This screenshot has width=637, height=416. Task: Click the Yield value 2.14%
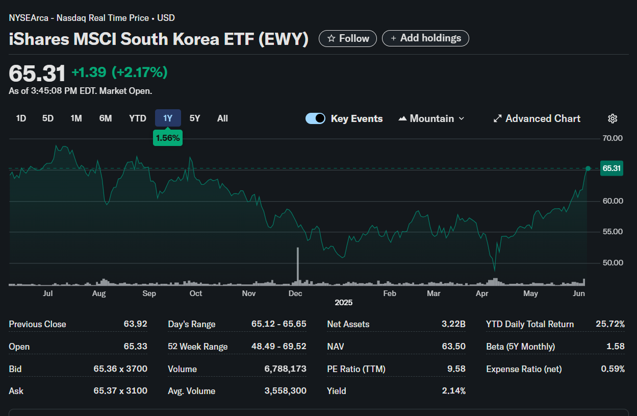(453, 391)
